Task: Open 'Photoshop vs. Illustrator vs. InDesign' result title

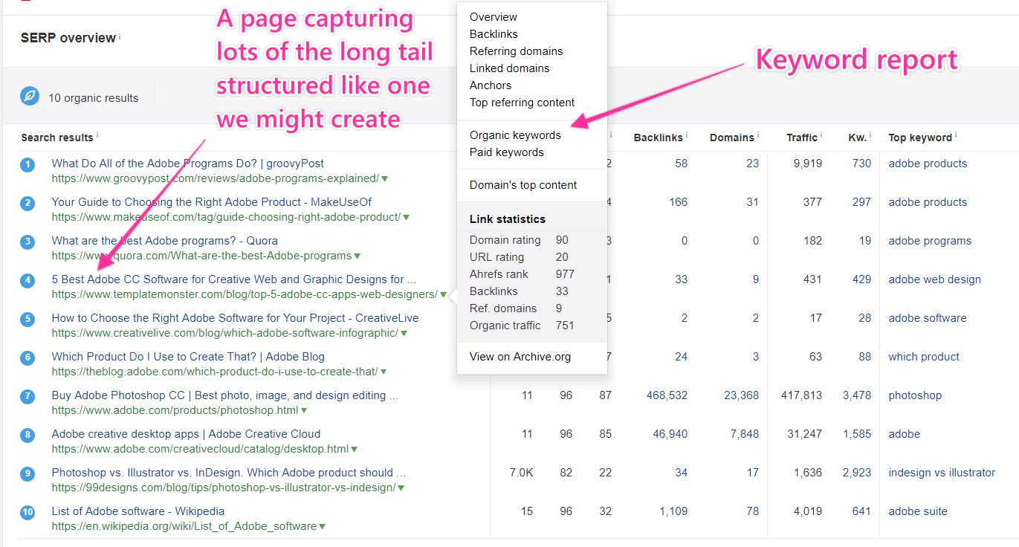Action: click(x=229, y=473)
